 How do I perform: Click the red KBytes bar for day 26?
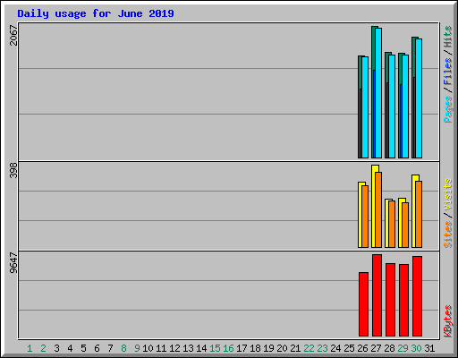[x=363, y=304]
